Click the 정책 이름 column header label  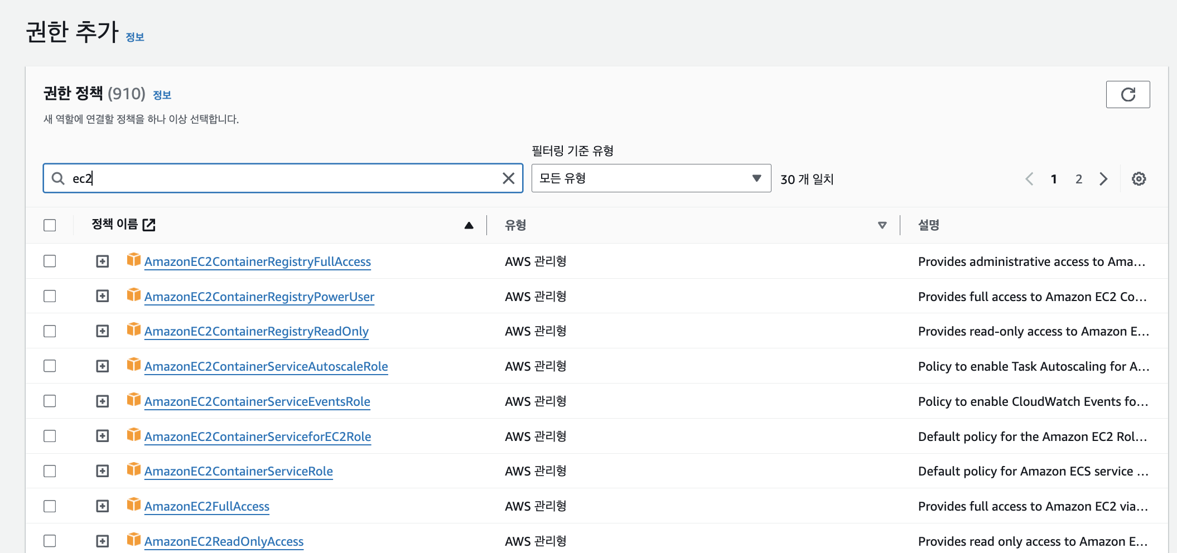pyautogui.click(x=114, y=224)
